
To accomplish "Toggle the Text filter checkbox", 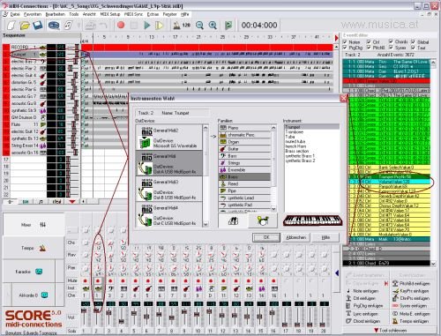I will 413,48.
